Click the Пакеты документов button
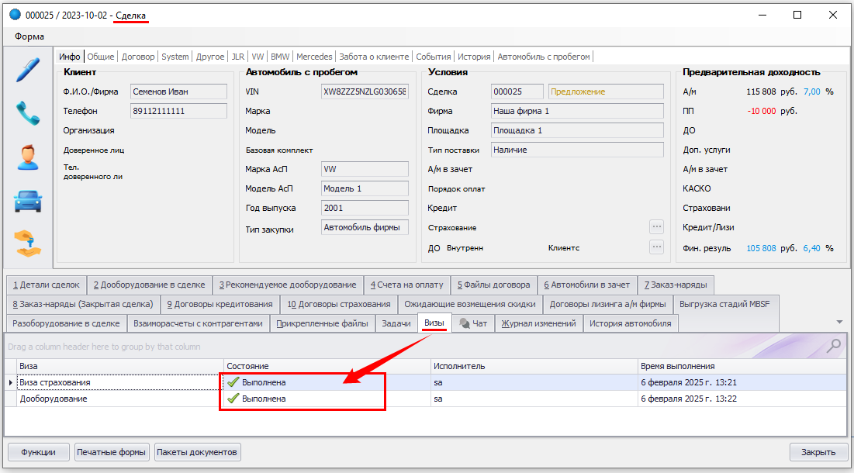Image resolution: width=854 pixels, height=473 pixels. [197, 452]
